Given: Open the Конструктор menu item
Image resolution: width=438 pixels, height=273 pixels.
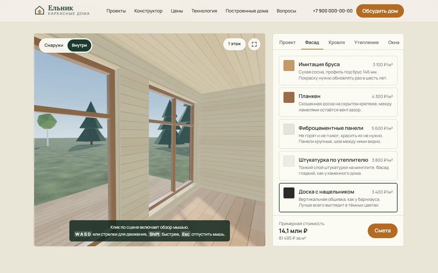Looking at the screenshot, I should pyautogui.click(x=148, y=11).
